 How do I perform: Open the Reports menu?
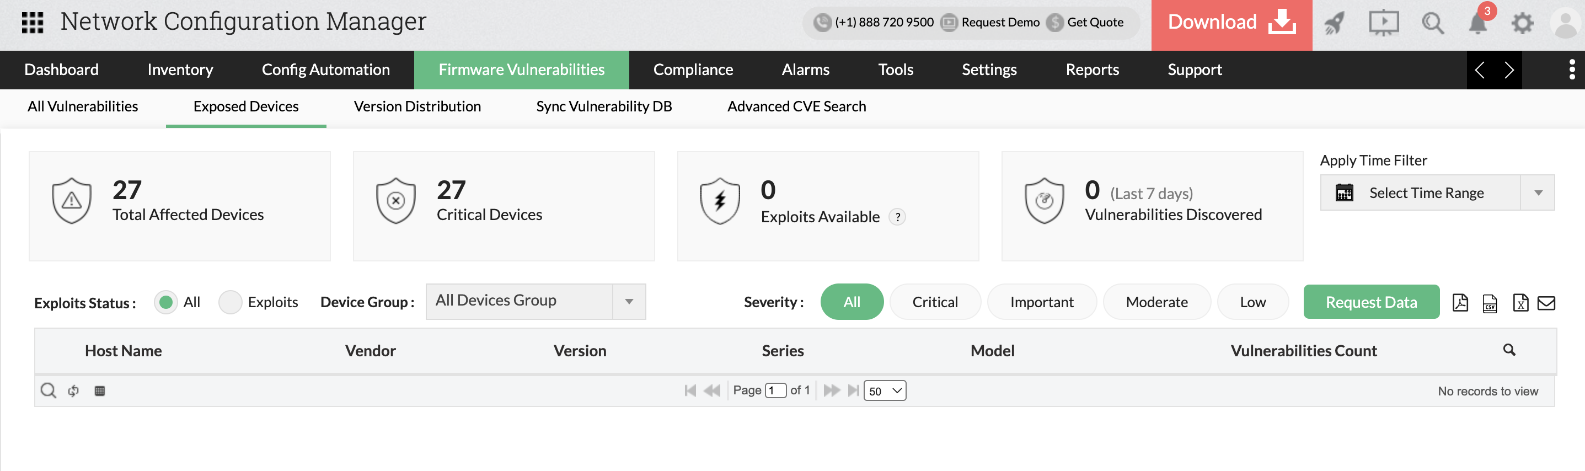tap(1092, 69)
